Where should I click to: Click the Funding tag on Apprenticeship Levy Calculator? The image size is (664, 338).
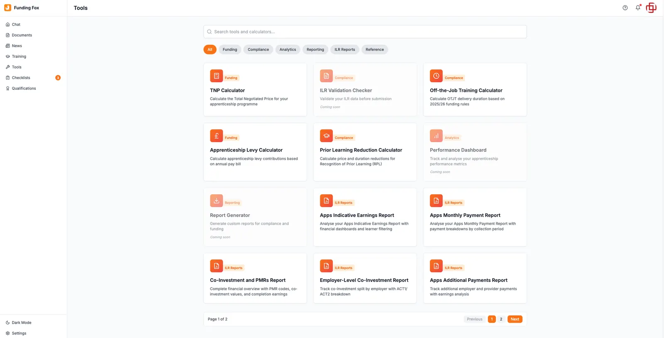[x=231, y=138]
